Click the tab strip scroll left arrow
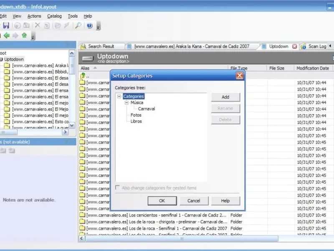The image size is (334, 251). pos(330,46)
